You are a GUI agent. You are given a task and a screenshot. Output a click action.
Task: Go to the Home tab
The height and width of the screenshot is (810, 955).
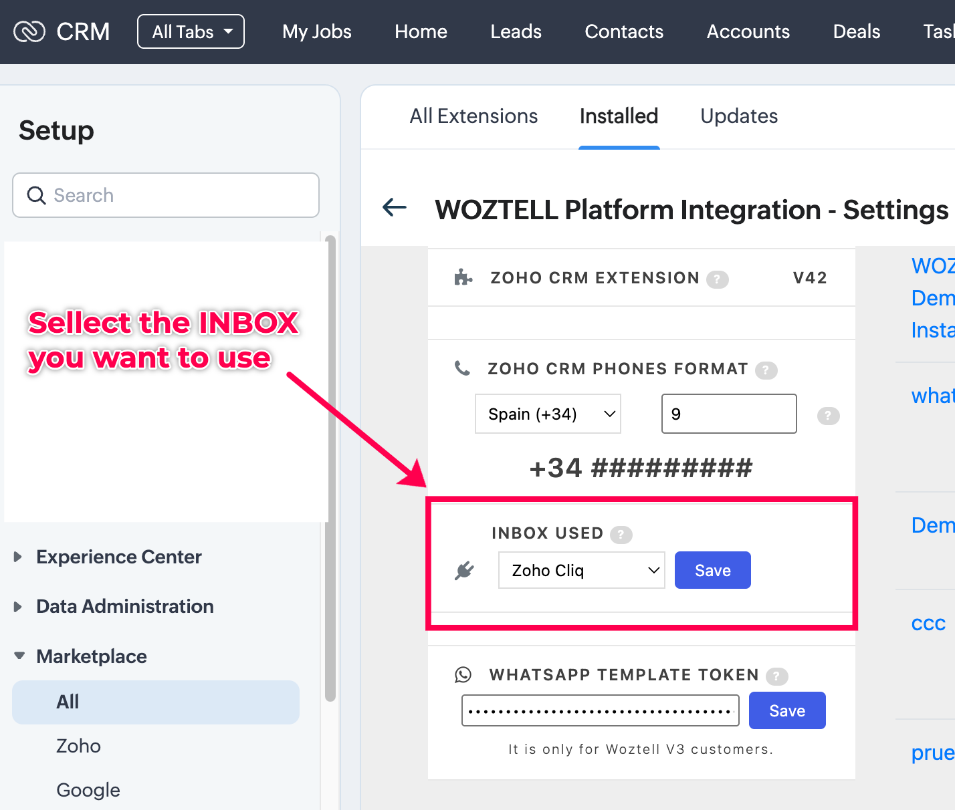(x=421, y=31)
